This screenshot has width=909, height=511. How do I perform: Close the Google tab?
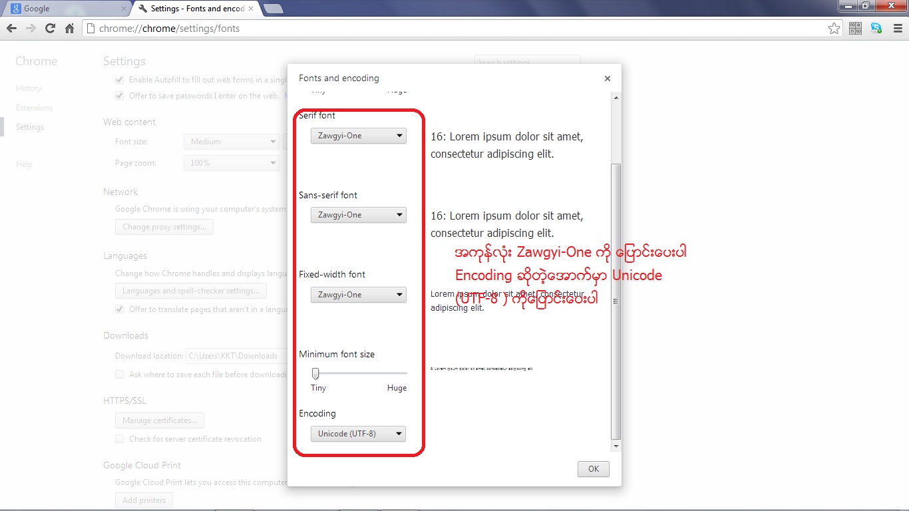pos(124,9)
